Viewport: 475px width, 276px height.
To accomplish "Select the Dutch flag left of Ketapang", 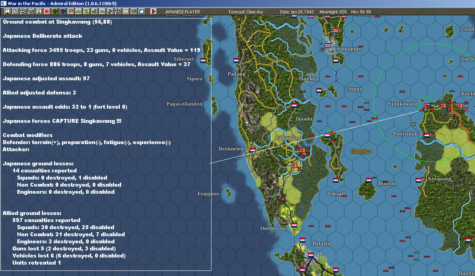I will [x=419, y=180].
